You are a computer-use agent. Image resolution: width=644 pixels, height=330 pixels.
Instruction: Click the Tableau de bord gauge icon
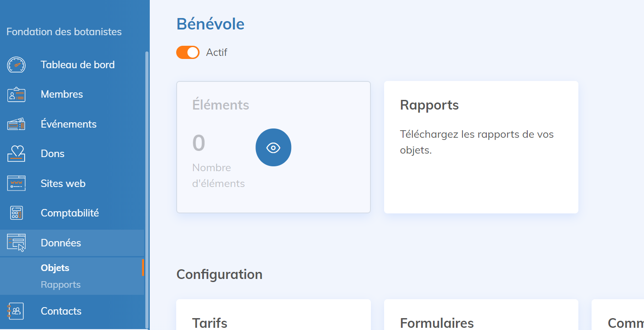point(16,65)
